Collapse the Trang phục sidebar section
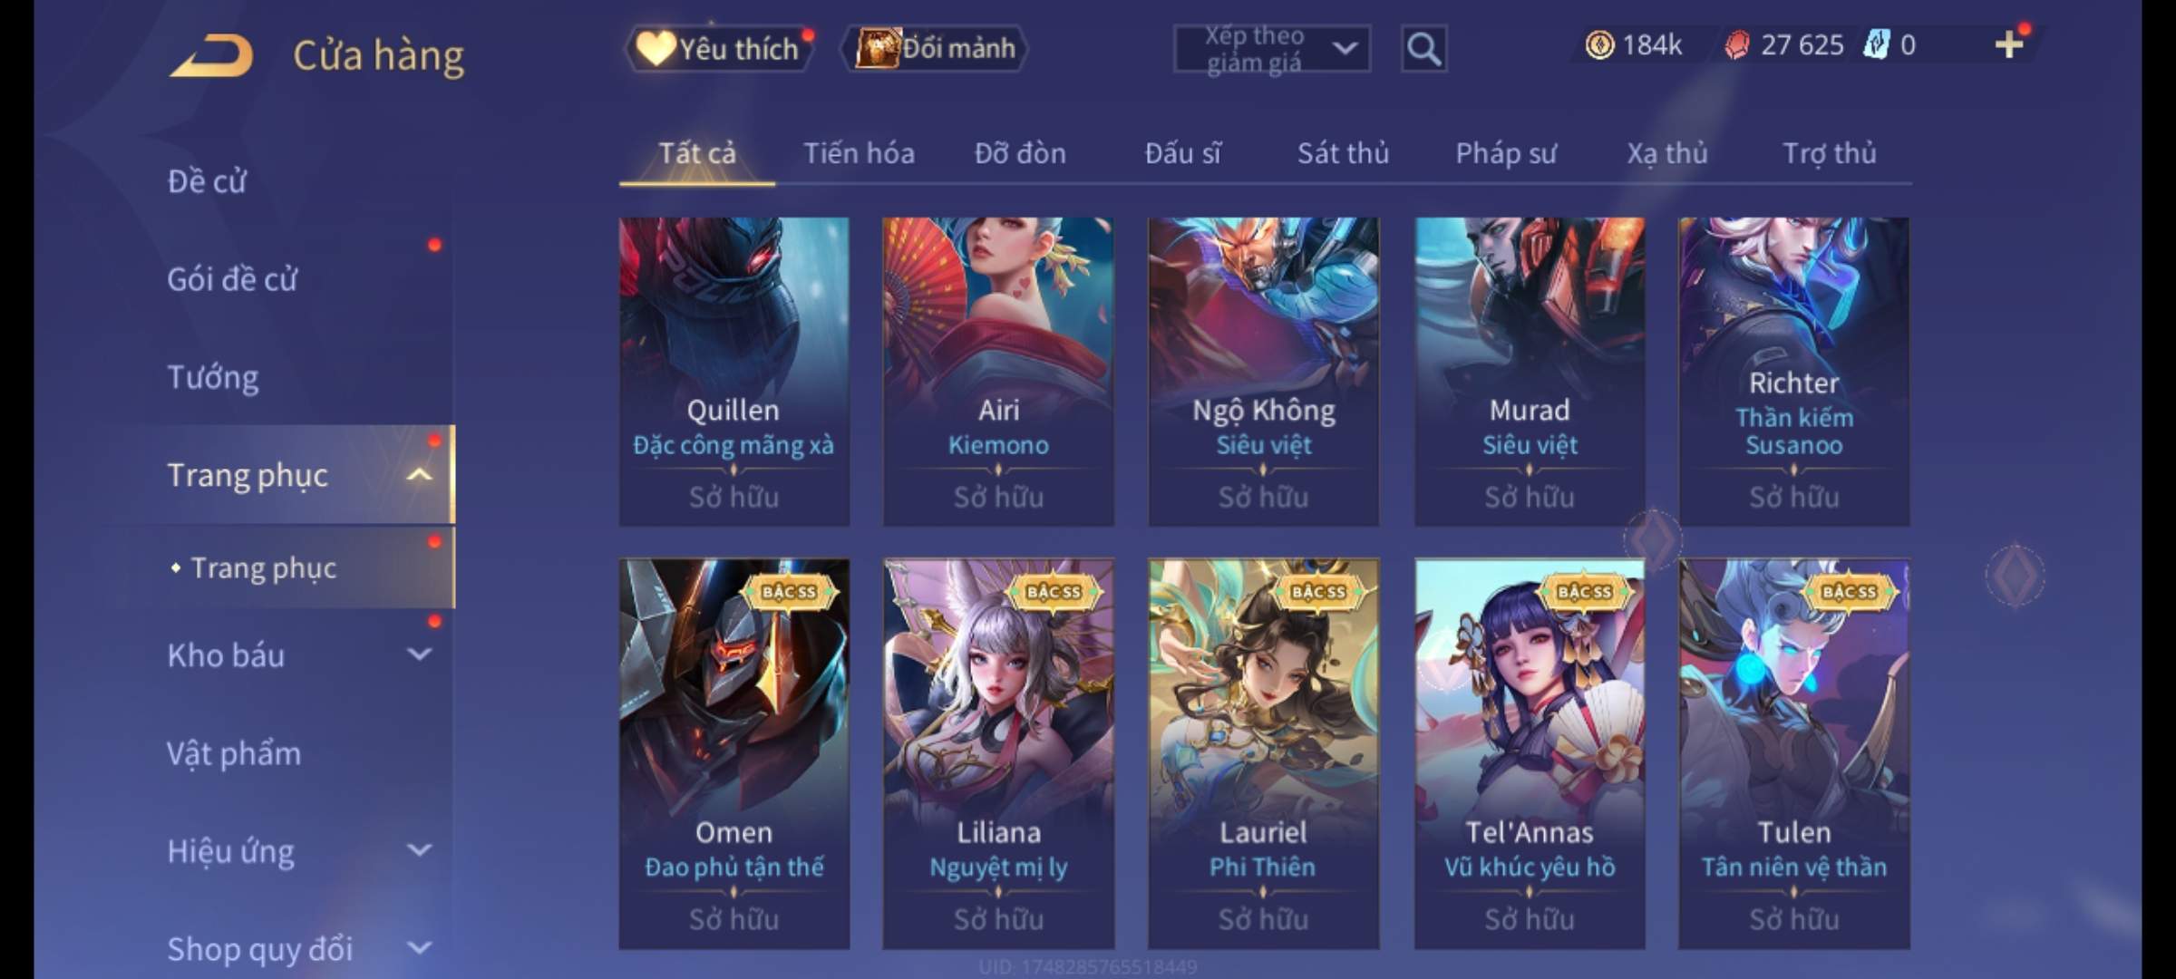 point(419,475)
